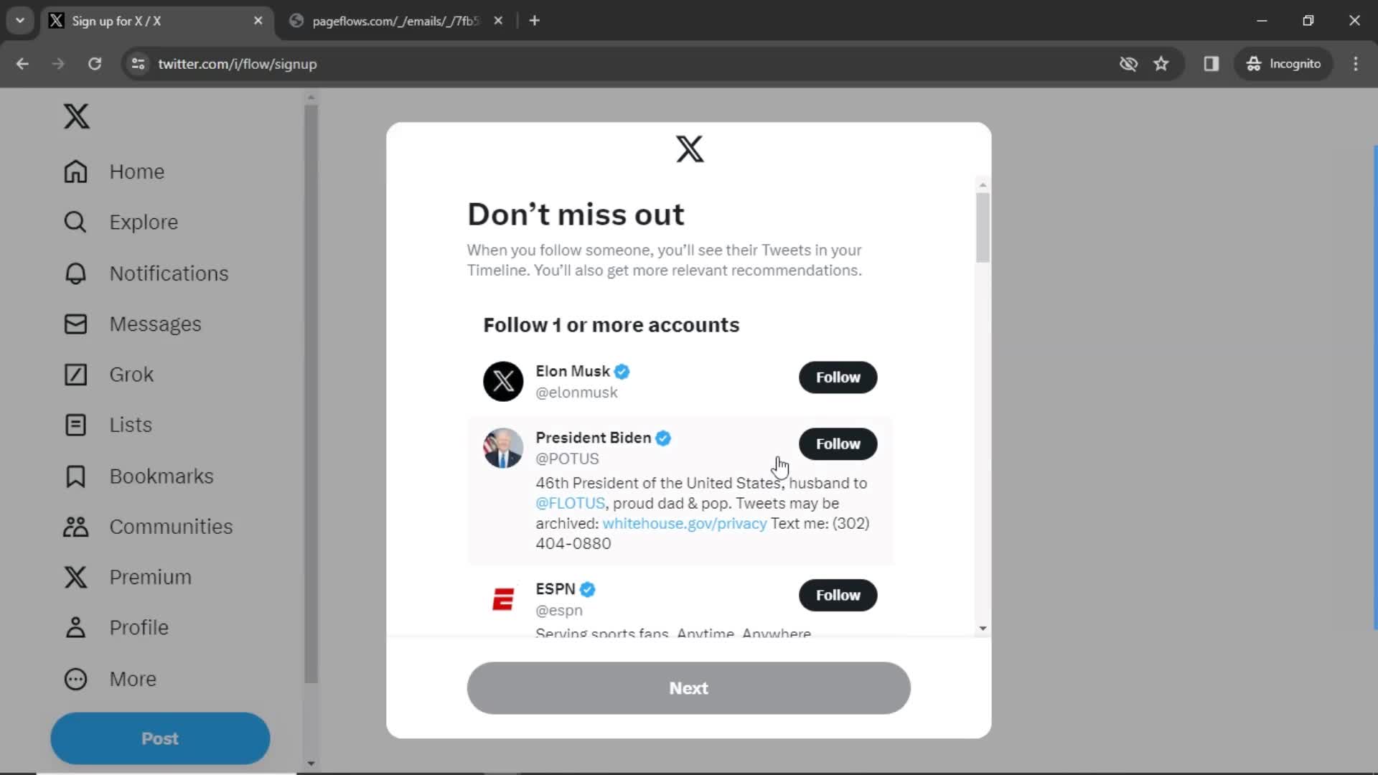This screenshot has height=775, width=1378.
Task: Click the Bookmarks sidebar icon
Action: (75, 475)
